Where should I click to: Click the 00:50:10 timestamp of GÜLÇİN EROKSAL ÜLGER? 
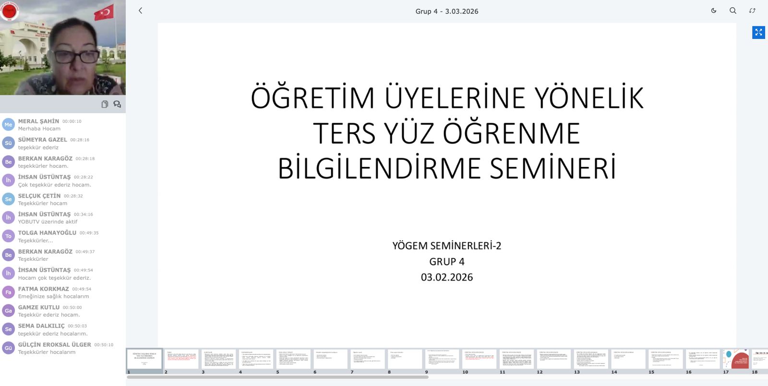(x=104, y=345)
